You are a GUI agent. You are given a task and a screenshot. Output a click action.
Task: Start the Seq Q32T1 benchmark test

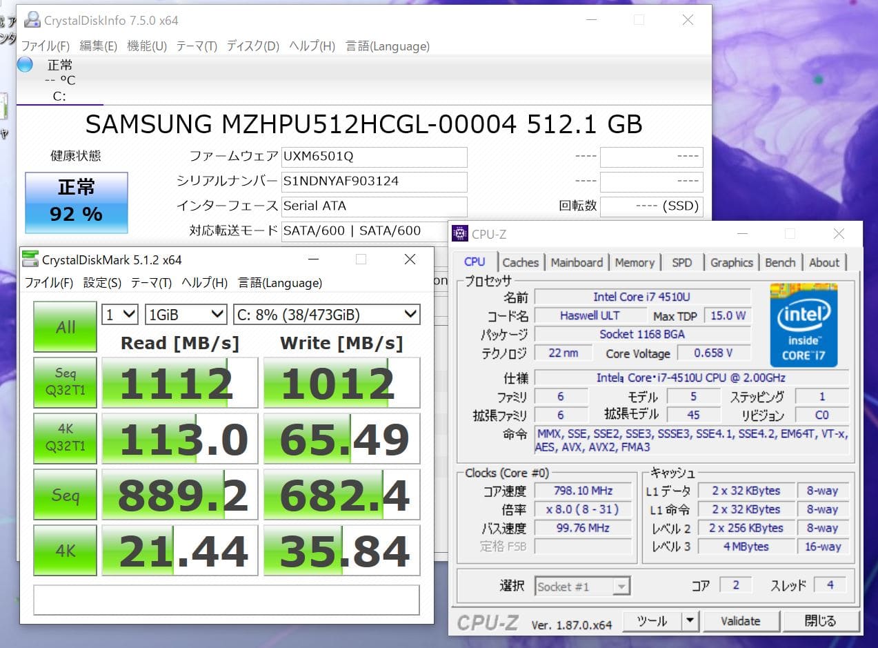click(x=66, y=382)
